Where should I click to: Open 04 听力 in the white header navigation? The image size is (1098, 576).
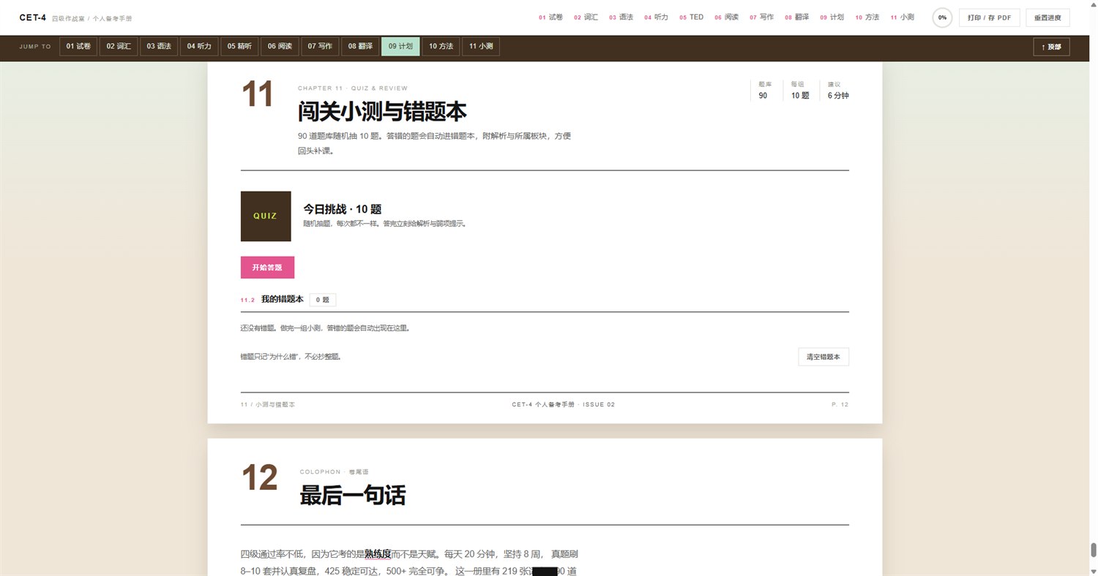coord(656,17)
